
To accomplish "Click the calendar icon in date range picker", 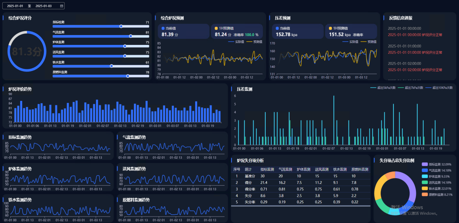I will (x=62, y=6).
